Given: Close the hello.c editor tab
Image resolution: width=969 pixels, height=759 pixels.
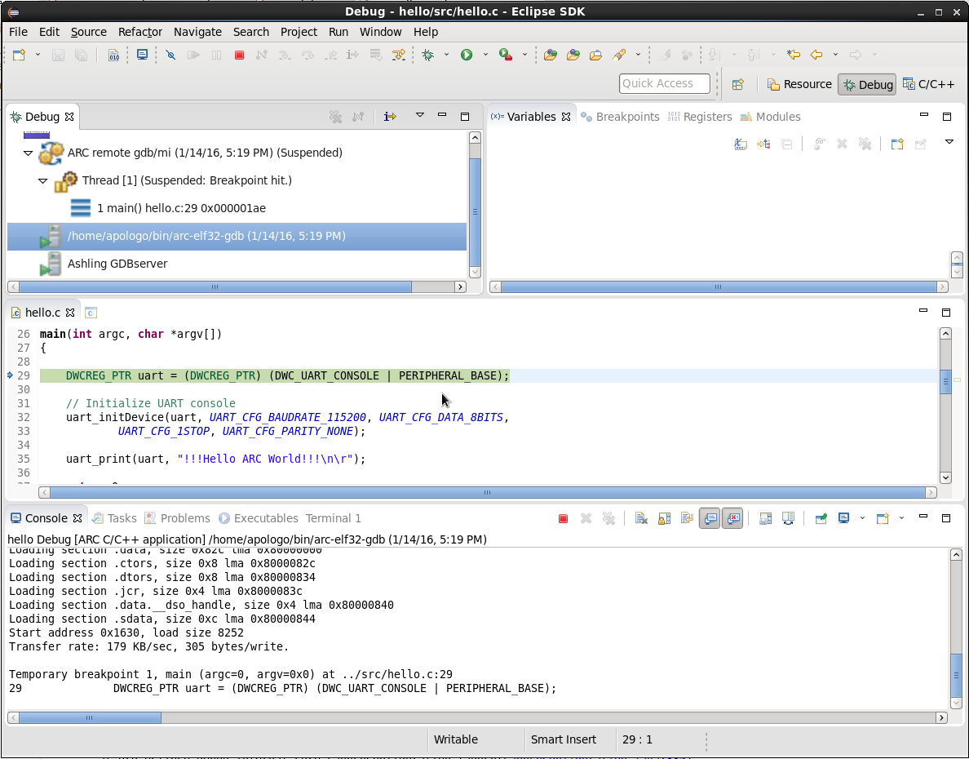Looking at the screenshot, I should click(70, 313).
